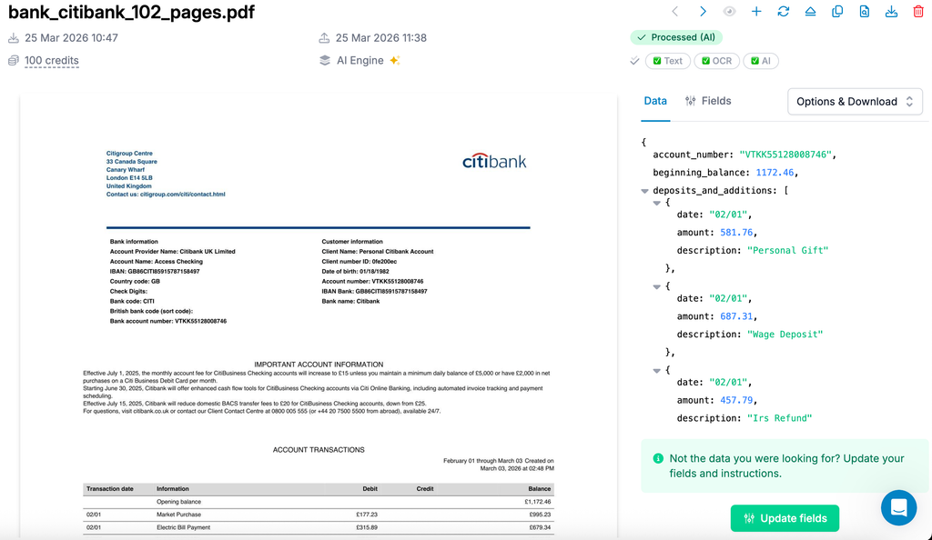The width and height of the screenshot is (932, 540).
Task: Open the Intercom chat bubble
Action: pos(898,508)
